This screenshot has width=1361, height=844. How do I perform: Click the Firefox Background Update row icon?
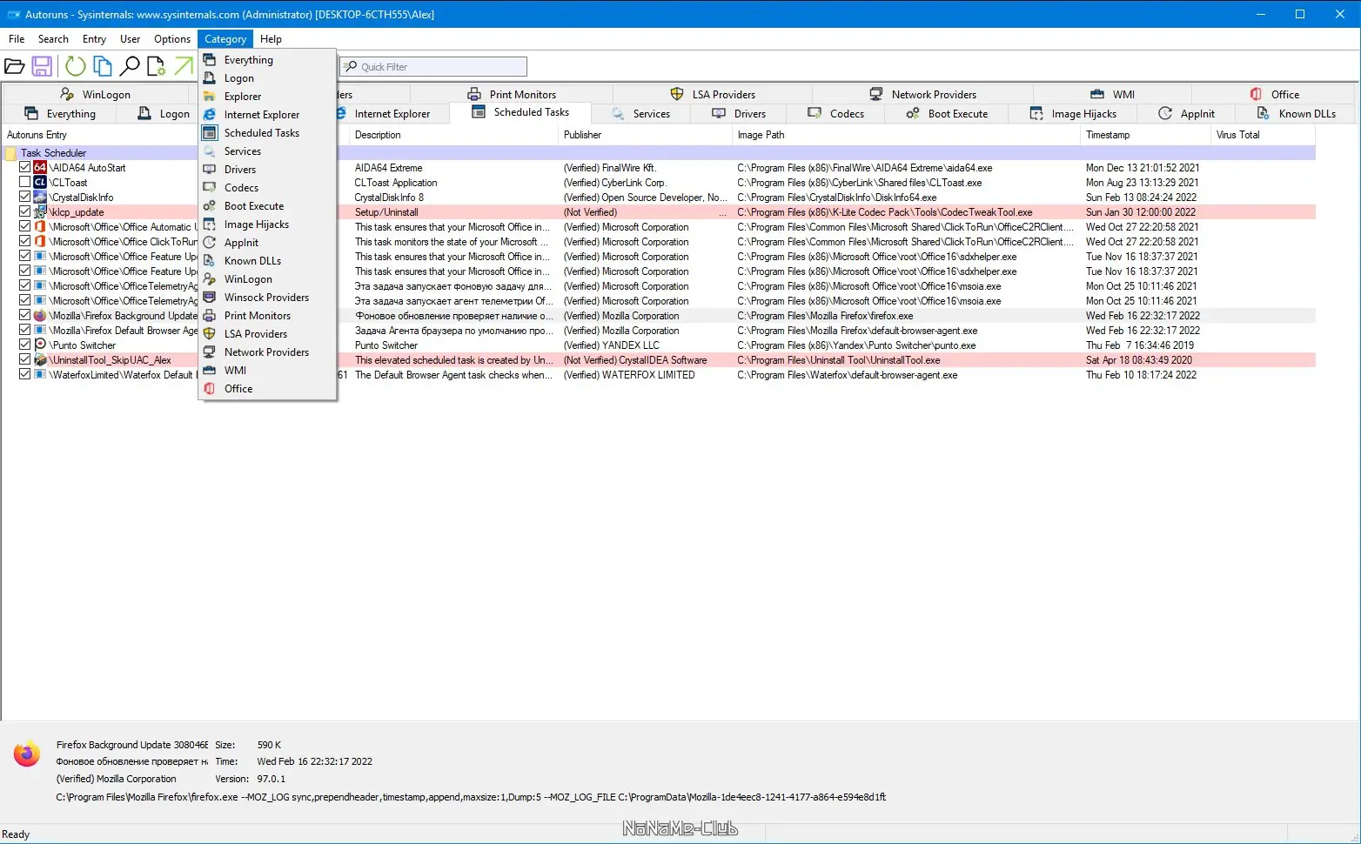[40, 316]
